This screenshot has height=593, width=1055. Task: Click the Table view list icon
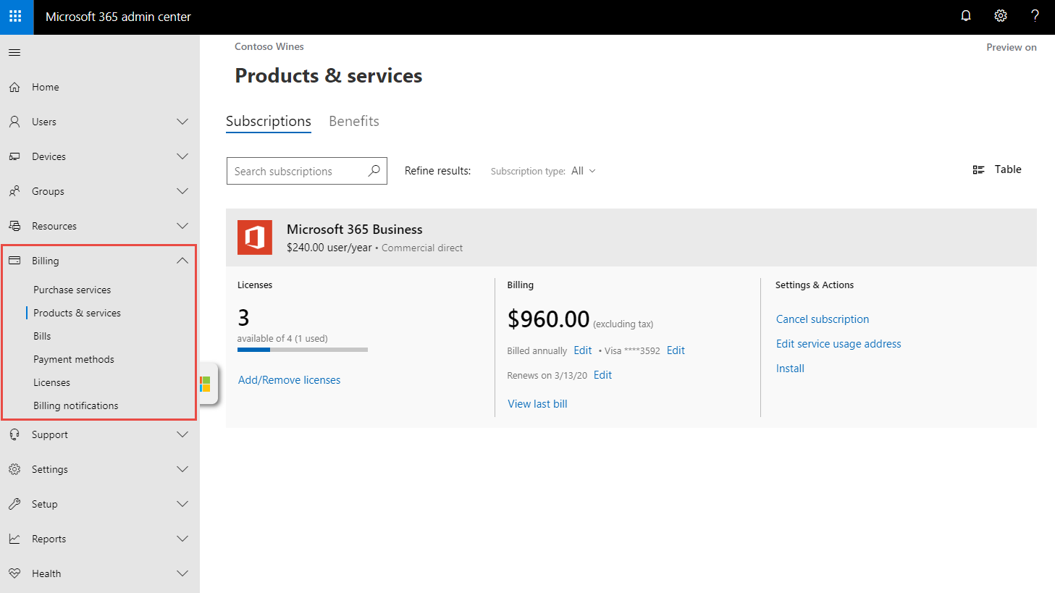[978, 169]
